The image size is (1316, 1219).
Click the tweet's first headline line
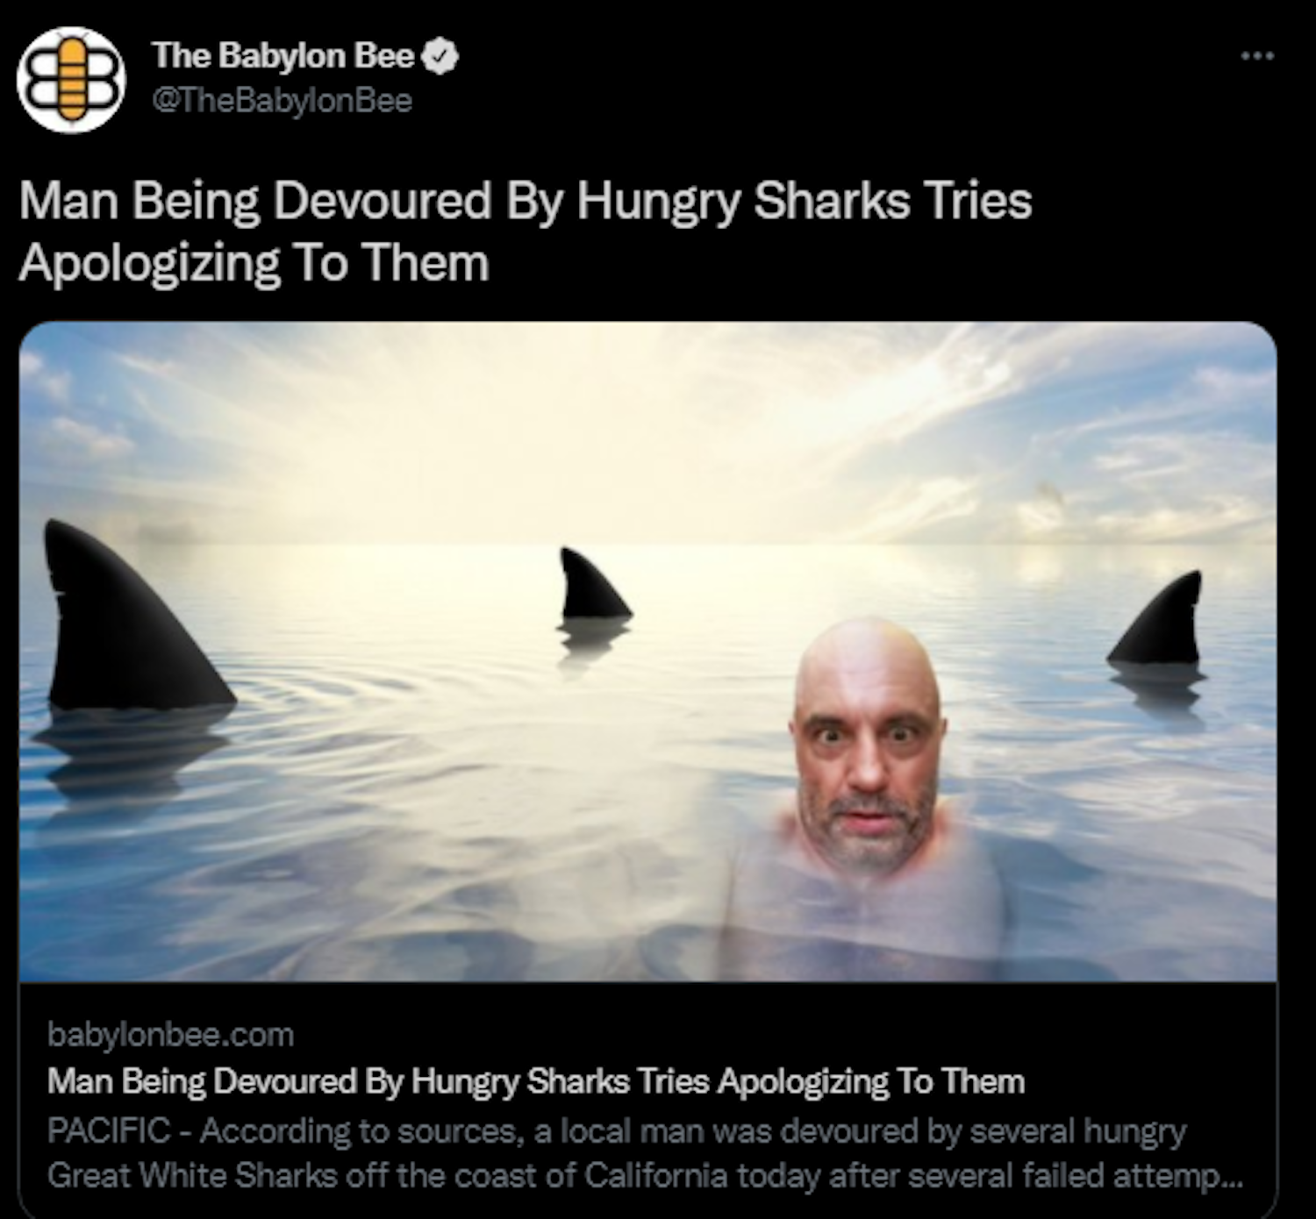pyautogui.click(x=526, y=201)
